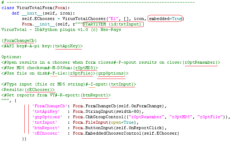
Task: Click the 'STARTITEM' keyword text
Action: point(95,24)
